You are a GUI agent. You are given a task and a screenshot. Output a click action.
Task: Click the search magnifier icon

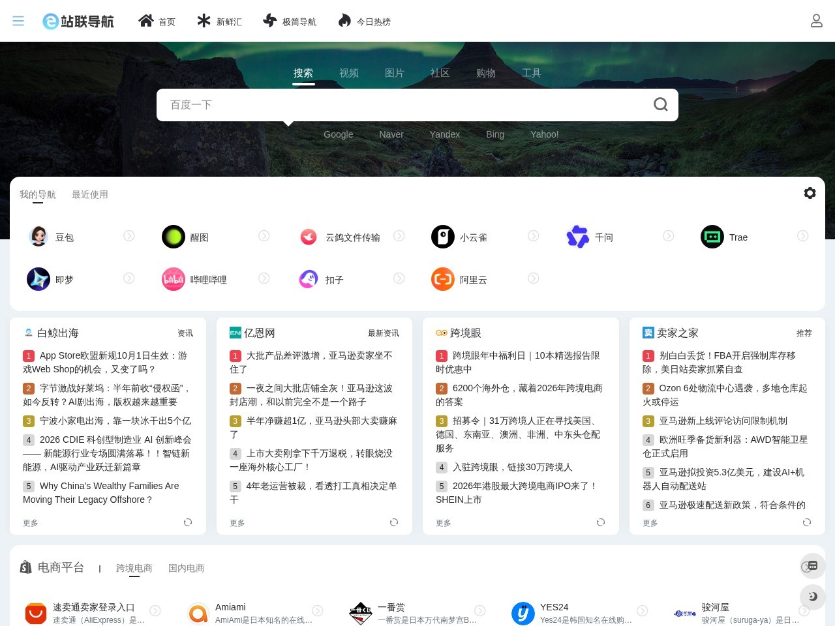click(660, 104)
